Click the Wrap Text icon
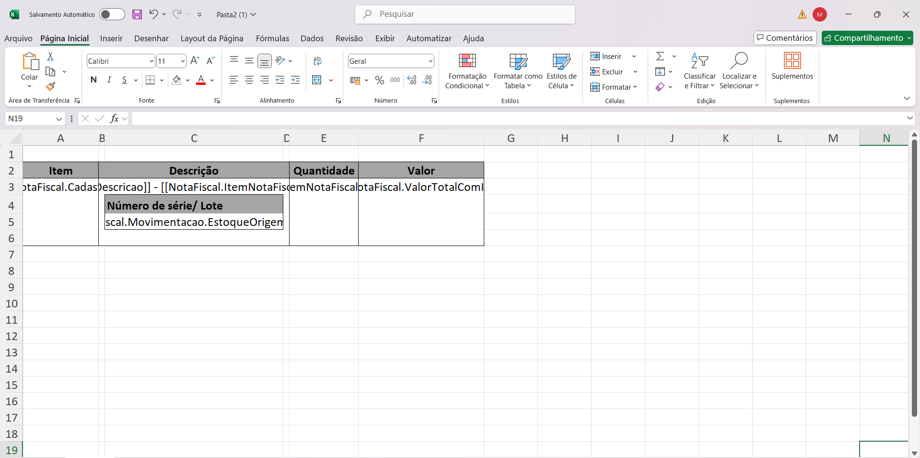The width and height of the screenshot is (920, 458). coord(317,61)
